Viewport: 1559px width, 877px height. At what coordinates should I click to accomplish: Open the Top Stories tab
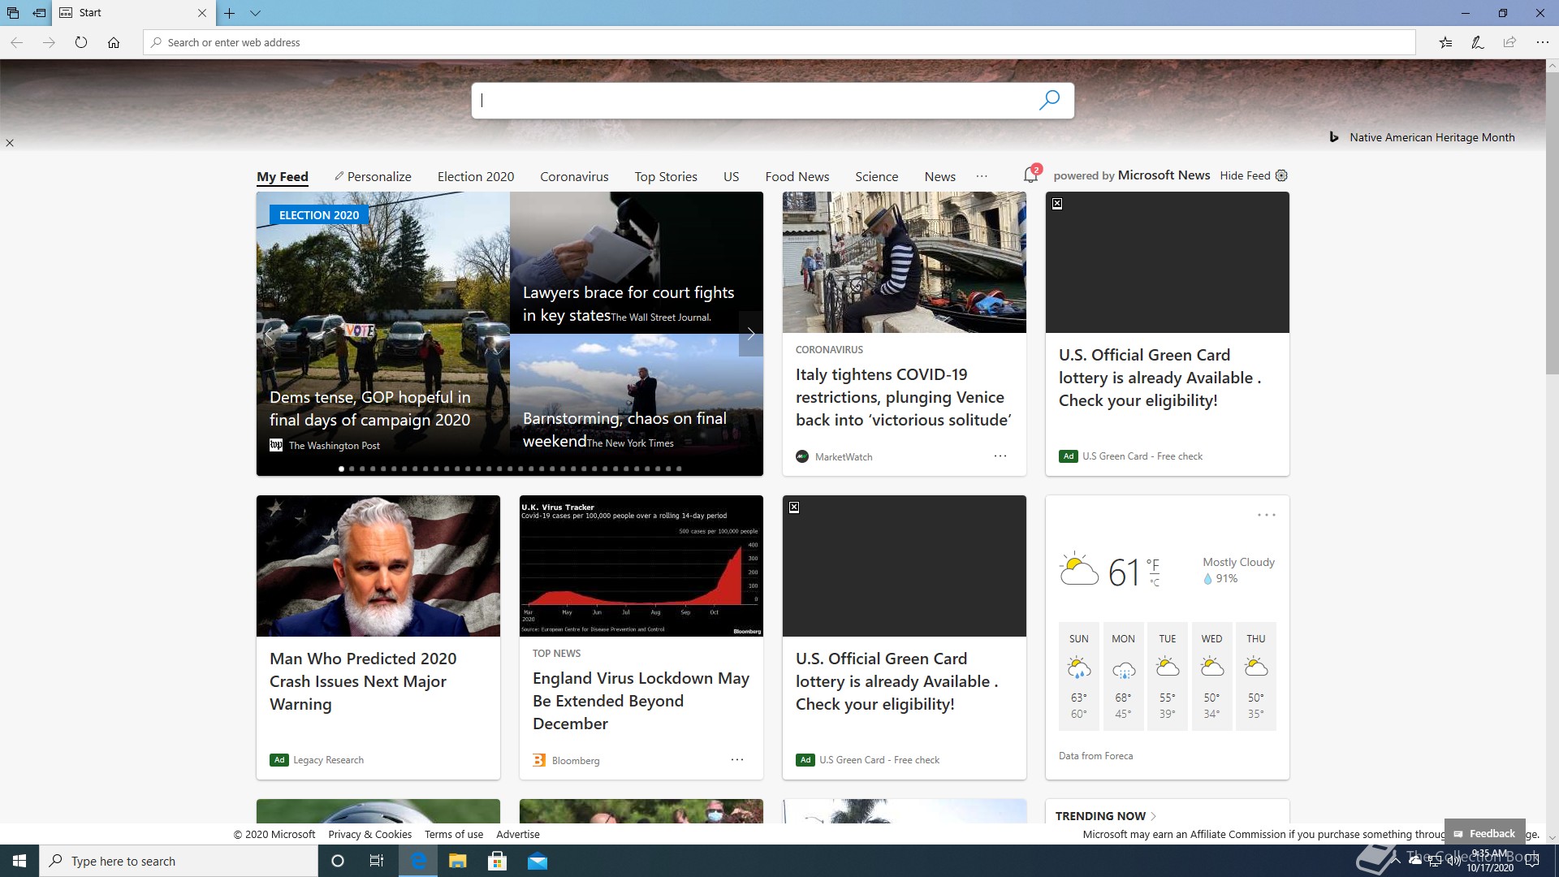tap(666, 177)
